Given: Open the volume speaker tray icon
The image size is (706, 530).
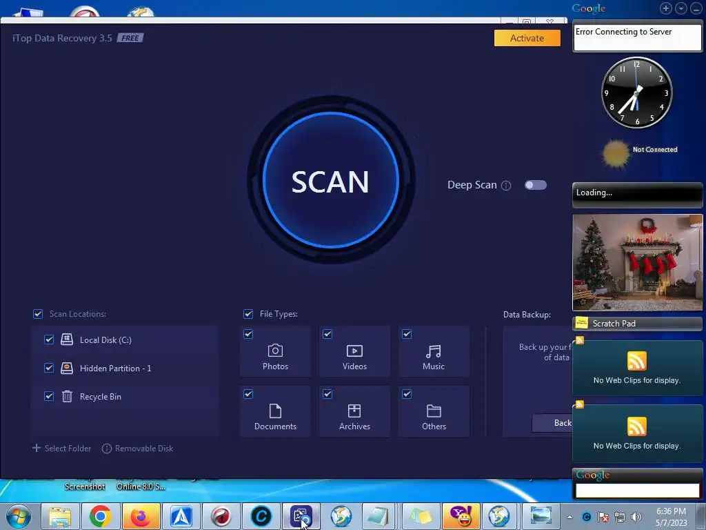Looking at the screenshot, I should pos(636,517).
